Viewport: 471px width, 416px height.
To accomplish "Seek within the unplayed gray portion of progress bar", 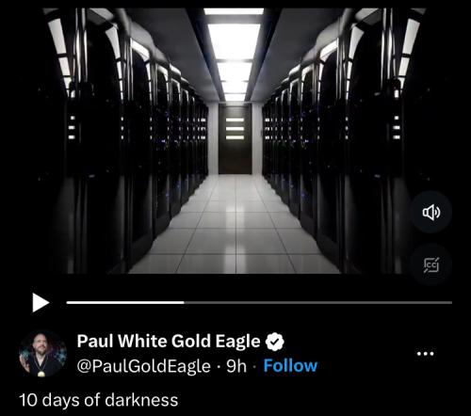I will click(317, 303).
